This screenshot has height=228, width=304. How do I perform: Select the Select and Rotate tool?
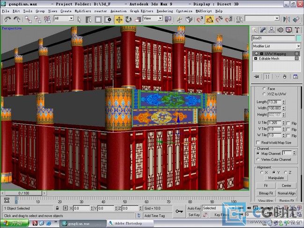[x=128, y=19]
